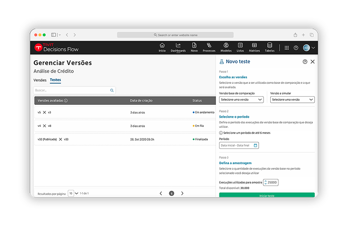Switch to the Versões tab

tap(40, 80)
